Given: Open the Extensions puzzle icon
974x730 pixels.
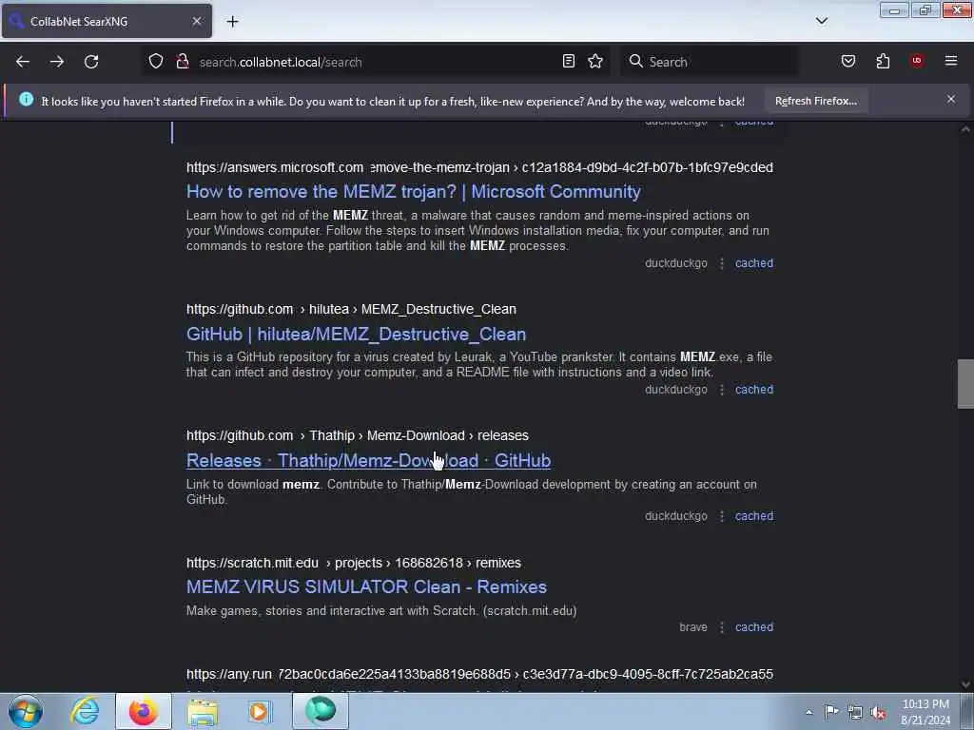Looking at the screenshot, I should [x=883, y=61].
